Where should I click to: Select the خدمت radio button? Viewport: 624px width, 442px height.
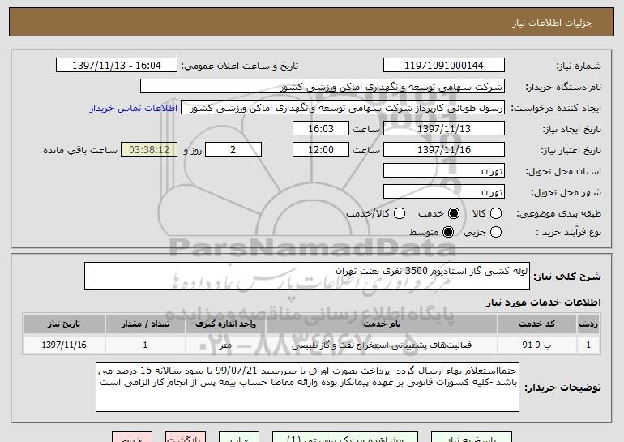tap(453, 213)
